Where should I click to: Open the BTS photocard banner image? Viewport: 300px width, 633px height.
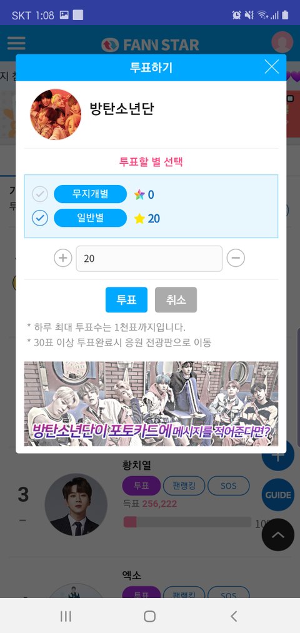151,404
